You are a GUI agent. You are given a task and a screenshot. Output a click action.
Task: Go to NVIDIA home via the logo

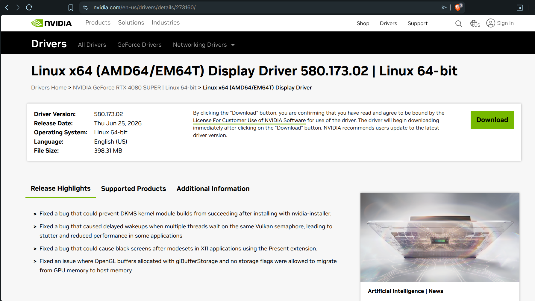[51, 23]
